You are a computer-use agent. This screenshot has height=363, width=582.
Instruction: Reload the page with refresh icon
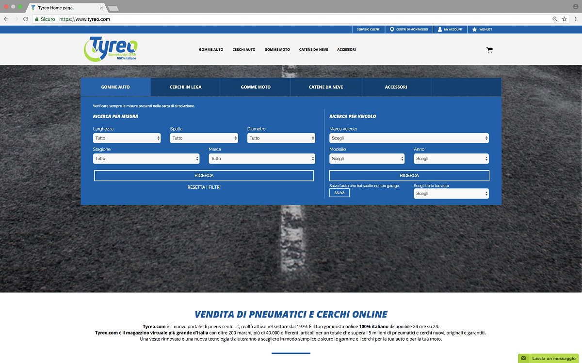[26, 19]
